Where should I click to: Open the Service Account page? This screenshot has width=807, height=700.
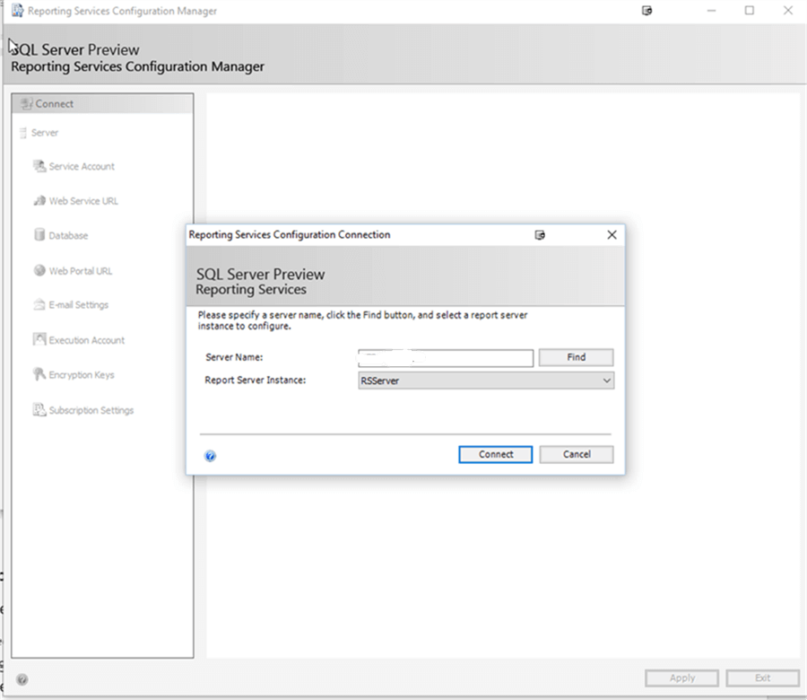pyautogui.click(x=82, y=166)
